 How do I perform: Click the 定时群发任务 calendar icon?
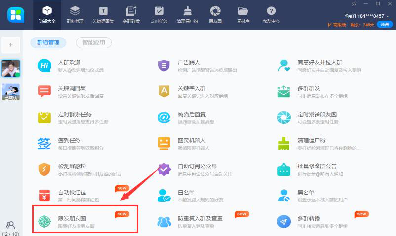click(x=44, y=118)
